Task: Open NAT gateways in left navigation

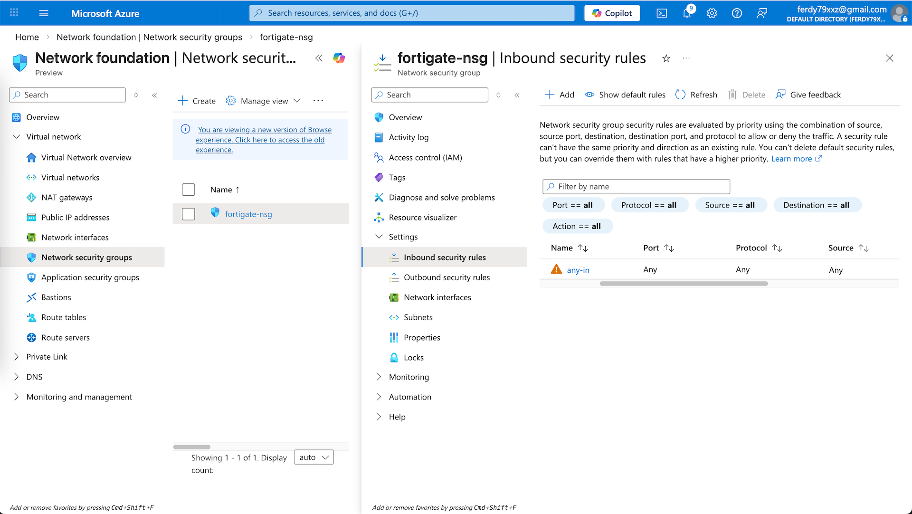Action: [66, 197]
